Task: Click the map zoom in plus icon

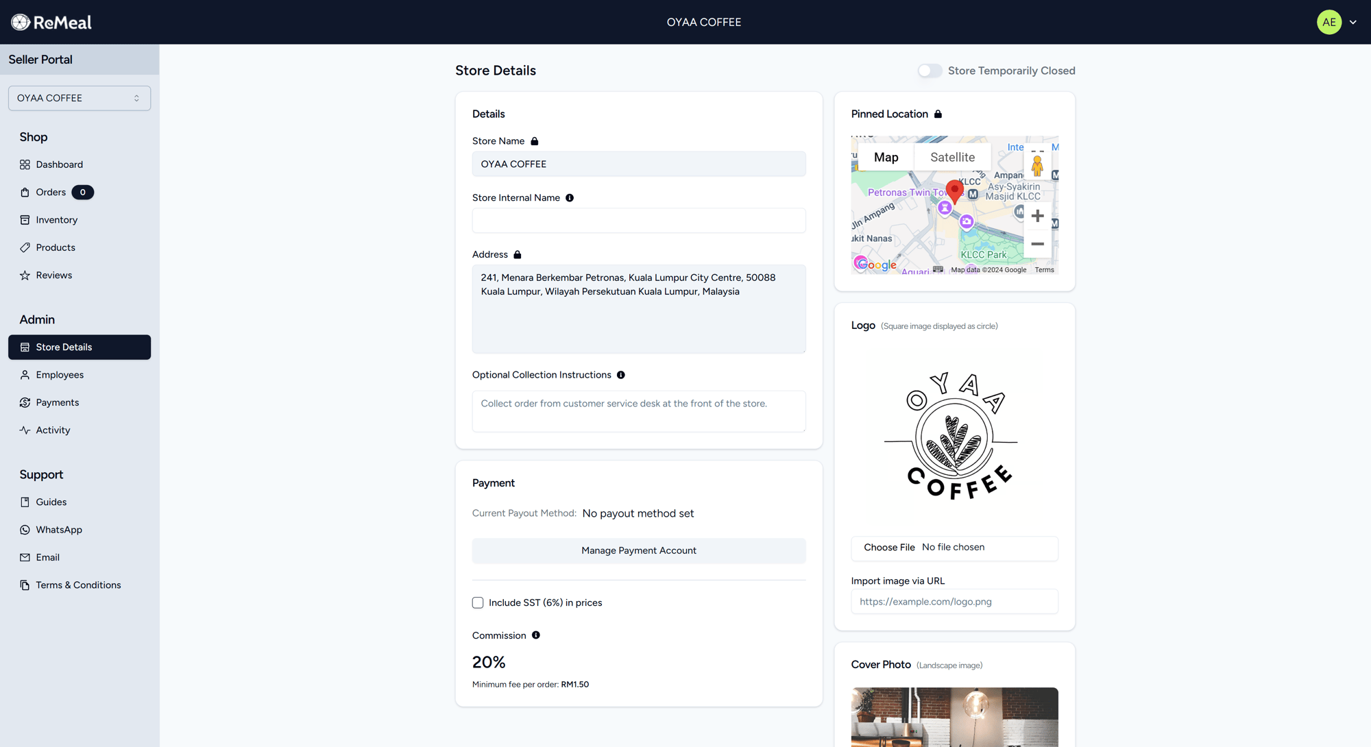Action: click(x=1037, y=217)
